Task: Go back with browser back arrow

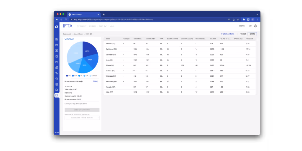Action: [57, 19]
